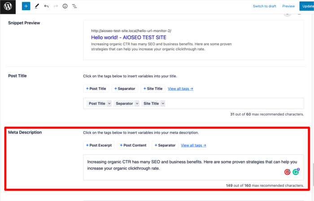Insert the Site Title tag

153,88
